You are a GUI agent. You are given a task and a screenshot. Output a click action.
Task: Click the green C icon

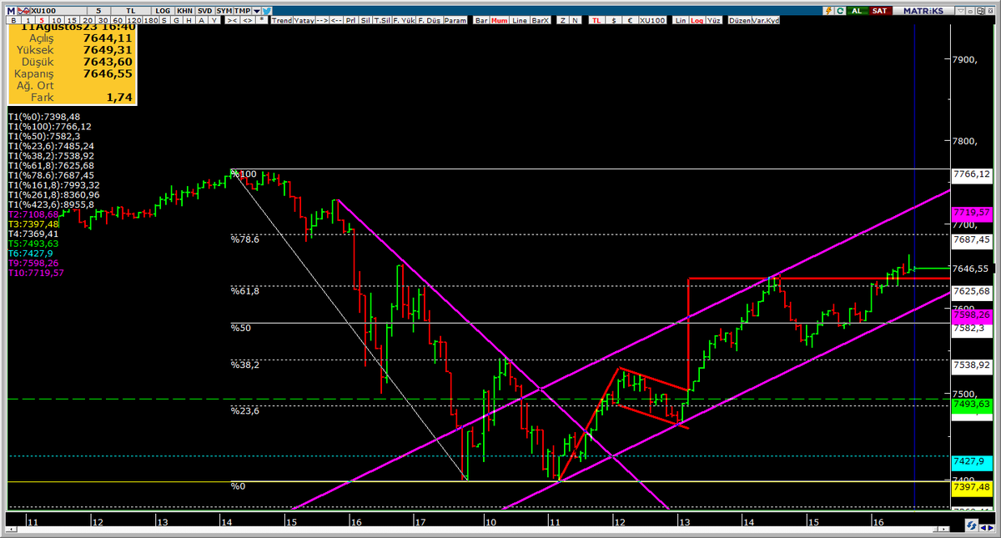click(840, 11)
